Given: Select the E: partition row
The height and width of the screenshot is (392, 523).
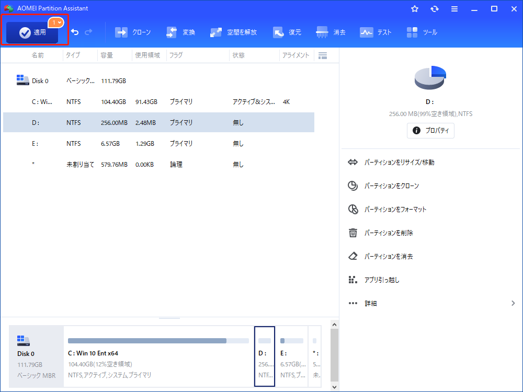Looking at the screenshot, I should pos(159,143).
